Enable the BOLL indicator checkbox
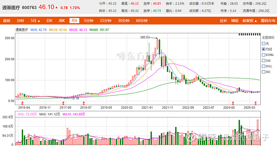The height and width of the screenshot is (146, 277). tap(263, 66)
